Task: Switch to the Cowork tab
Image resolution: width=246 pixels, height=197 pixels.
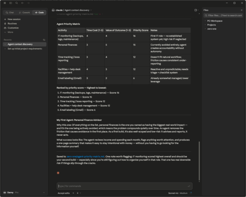Action: point(24,13)
